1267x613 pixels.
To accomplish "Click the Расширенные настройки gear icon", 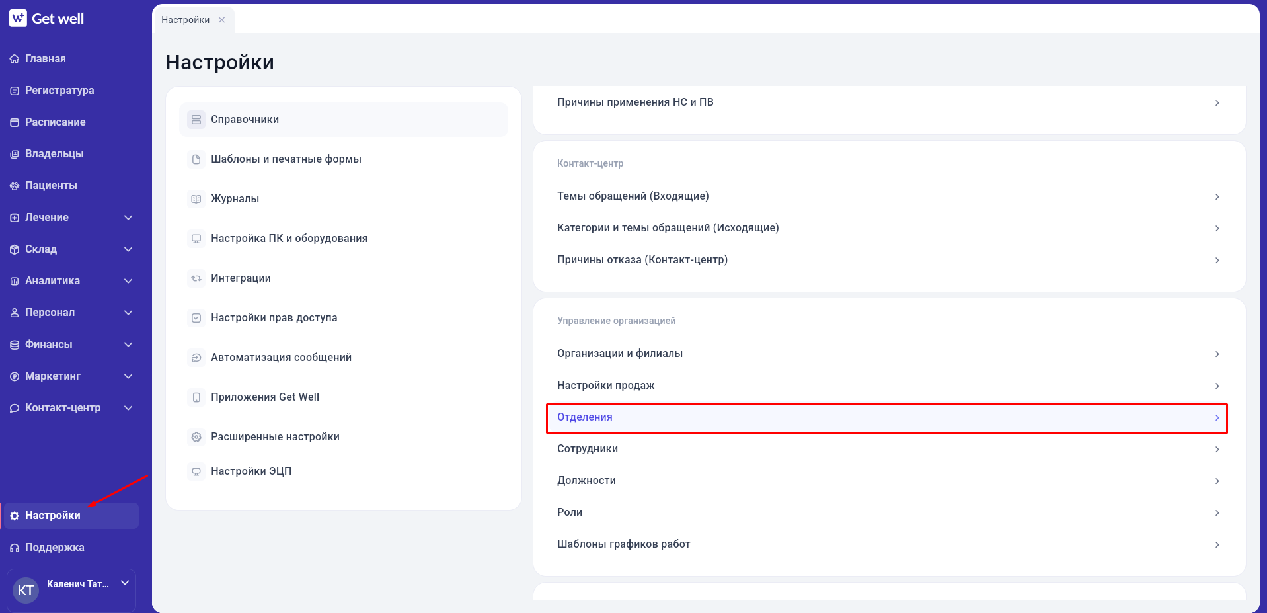I will point(196,437).
